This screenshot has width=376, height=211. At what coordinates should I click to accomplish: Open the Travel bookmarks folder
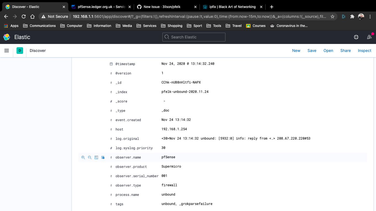(233, 26)
